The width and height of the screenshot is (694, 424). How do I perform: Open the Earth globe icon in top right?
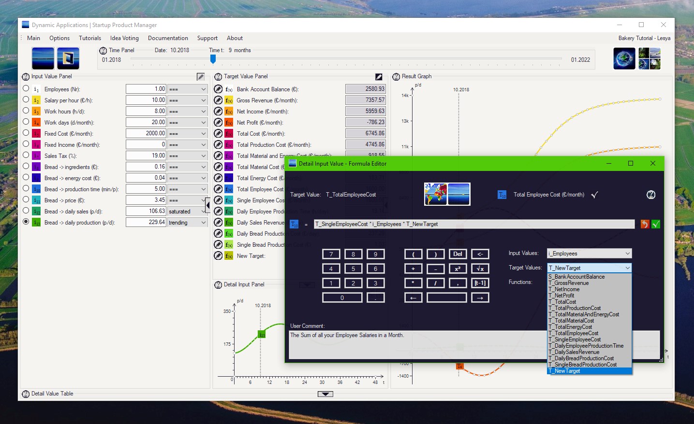624,58
